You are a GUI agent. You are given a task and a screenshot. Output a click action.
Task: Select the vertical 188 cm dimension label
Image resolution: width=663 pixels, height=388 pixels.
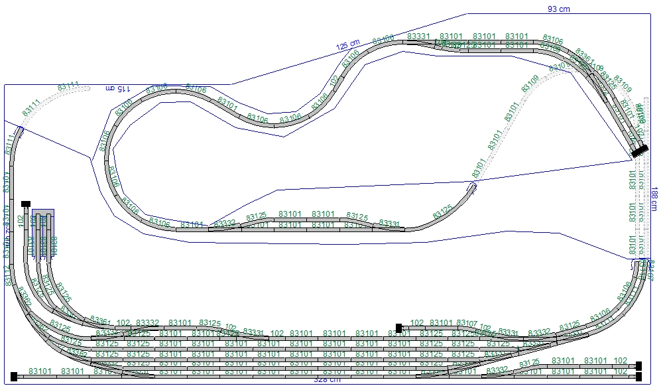click(x=654, y=198)
